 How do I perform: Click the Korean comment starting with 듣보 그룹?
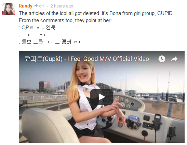pyautogui.click(x=51, y=42)
